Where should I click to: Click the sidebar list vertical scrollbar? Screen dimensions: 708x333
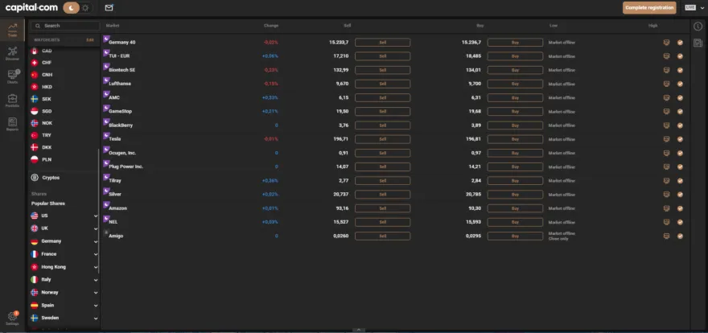[x=98, y=212]
